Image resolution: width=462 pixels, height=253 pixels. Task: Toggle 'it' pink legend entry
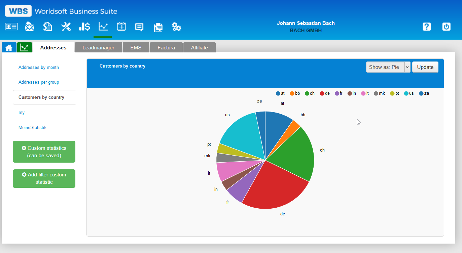click(x=365, y=93)
